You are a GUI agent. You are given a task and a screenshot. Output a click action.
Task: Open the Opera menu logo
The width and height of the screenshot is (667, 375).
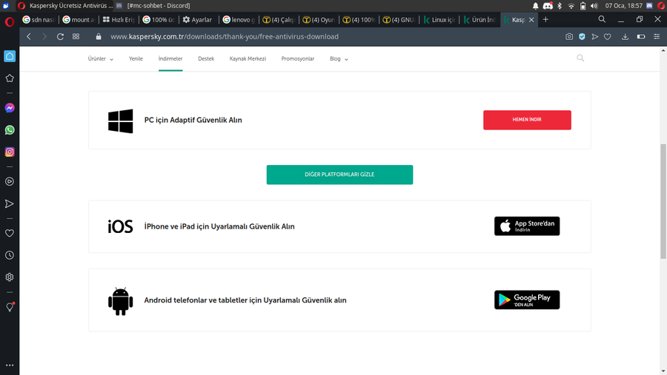(x=10, y=21)
